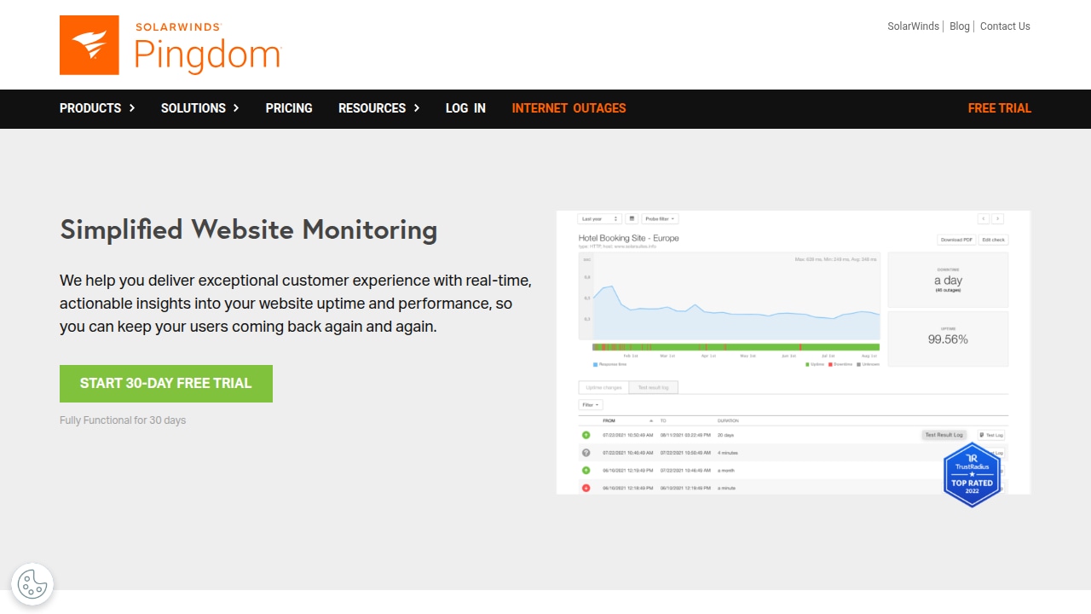Click the Simplified Website Monitoring heading
Screen dimensions: 1091x614
pyautogui.click(x=249, y=230)
